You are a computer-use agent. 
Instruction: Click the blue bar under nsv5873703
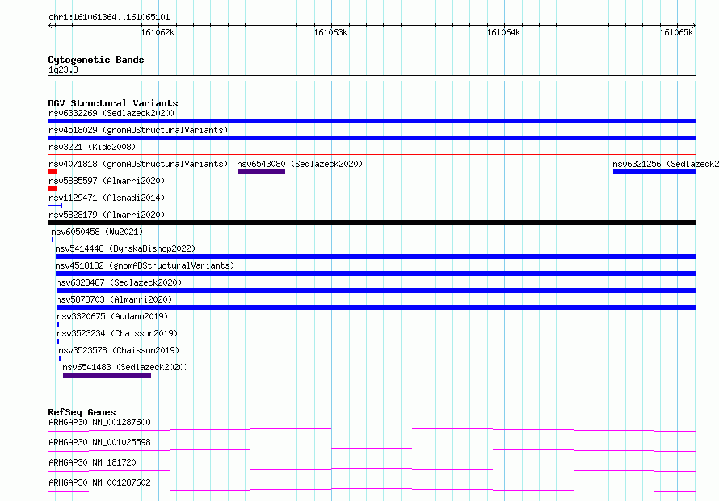pos(376,307)
